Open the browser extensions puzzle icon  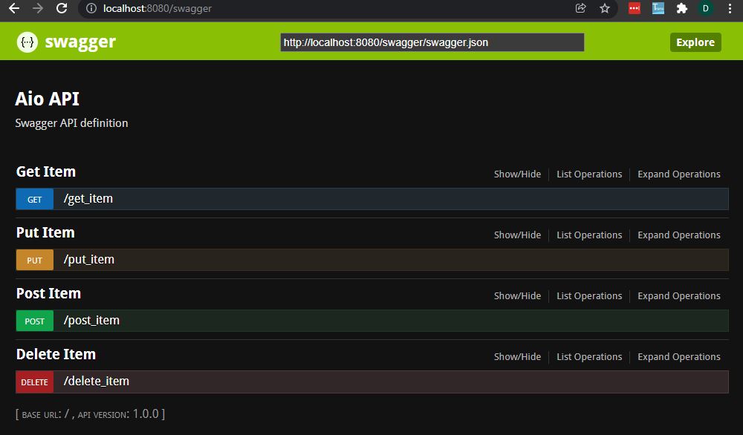point(683,9)
